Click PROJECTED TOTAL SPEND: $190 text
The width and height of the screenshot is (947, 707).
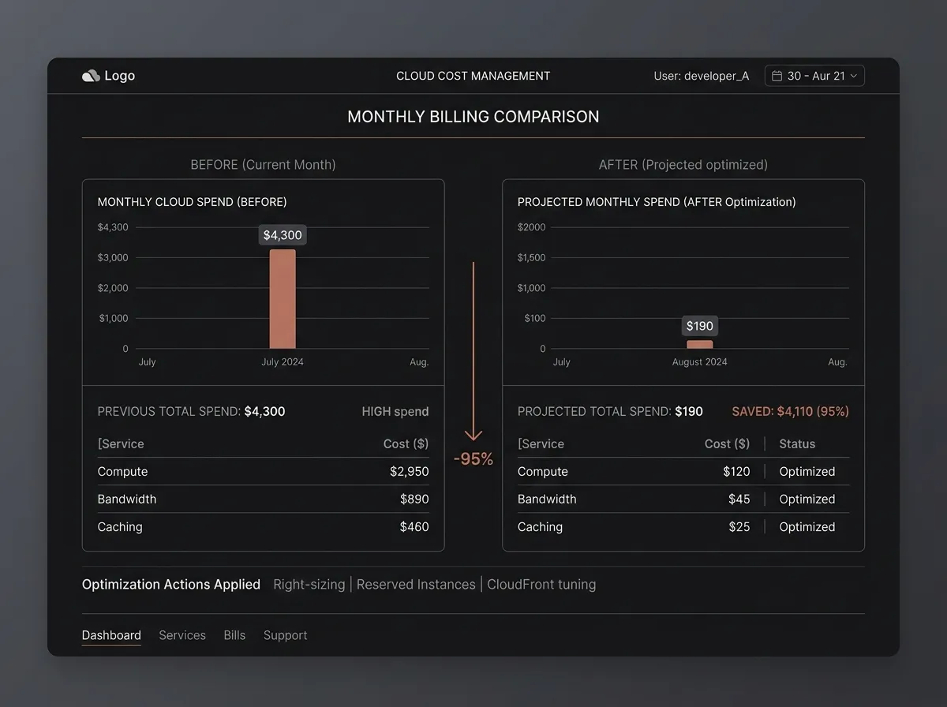(610, 411)
